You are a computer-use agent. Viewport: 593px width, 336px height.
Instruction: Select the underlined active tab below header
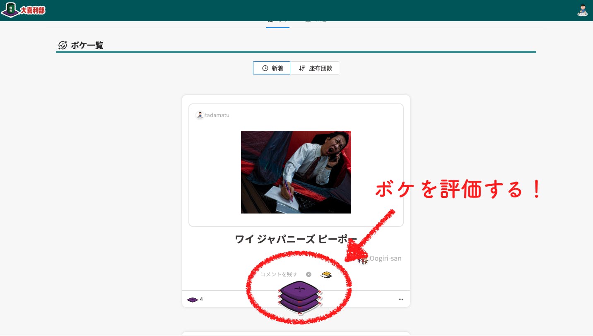tap(277, 22)
